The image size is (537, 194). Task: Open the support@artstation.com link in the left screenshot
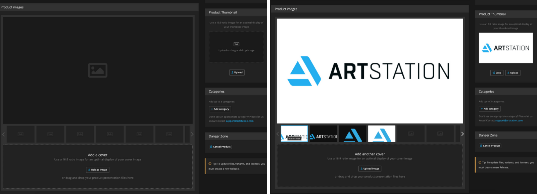(240, 121)
